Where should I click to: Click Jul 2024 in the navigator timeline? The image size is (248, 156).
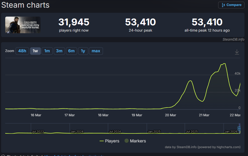click(115, 131)
